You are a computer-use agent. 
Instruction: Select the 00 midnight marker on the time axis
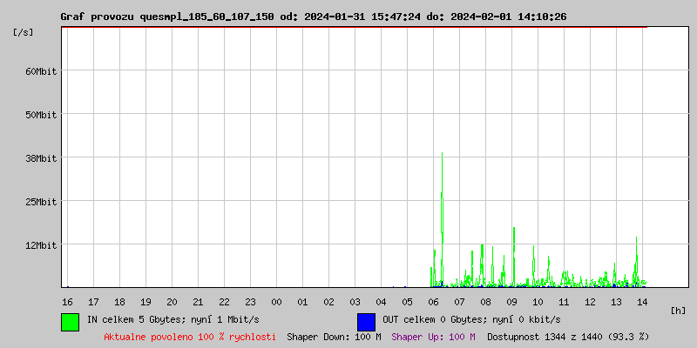click(x=276, y=301)
